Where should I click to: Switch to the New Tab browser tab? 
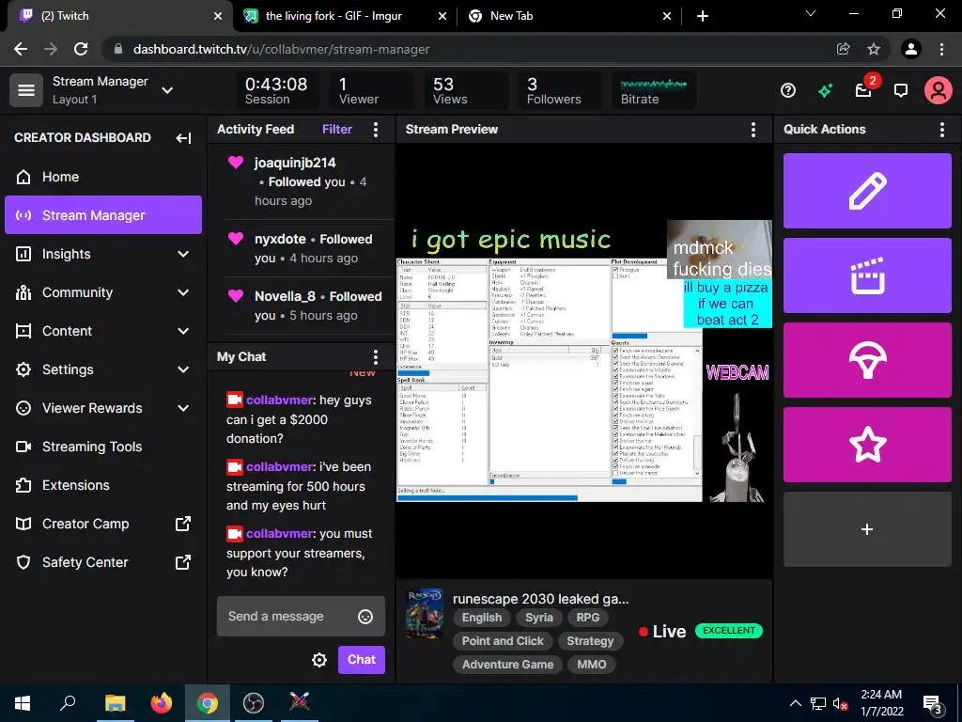569,16
